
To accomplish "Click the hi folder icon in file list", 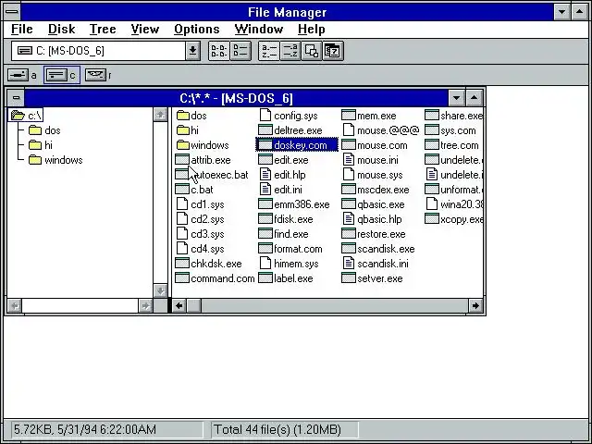I will pyautogui.click(x=183, y=130).
